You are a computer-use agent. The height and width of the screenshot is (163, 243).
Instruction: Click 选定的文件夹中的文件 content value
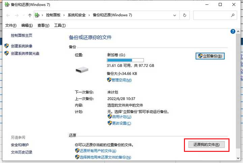pyautogui.click(x=125, y=105)
